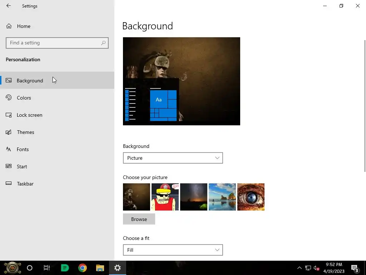This screenshot has height=275, width=366.
Task: Close the Settings window
Action: 357,6
